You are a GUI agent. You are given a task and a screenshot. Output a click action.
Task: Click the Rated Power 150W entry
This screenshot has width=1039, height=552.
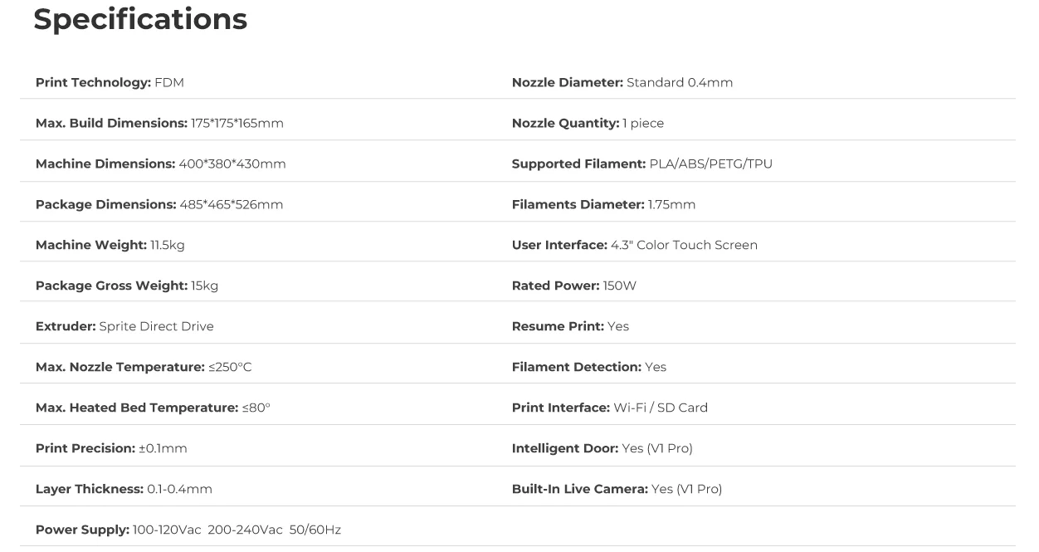[573, 286]
